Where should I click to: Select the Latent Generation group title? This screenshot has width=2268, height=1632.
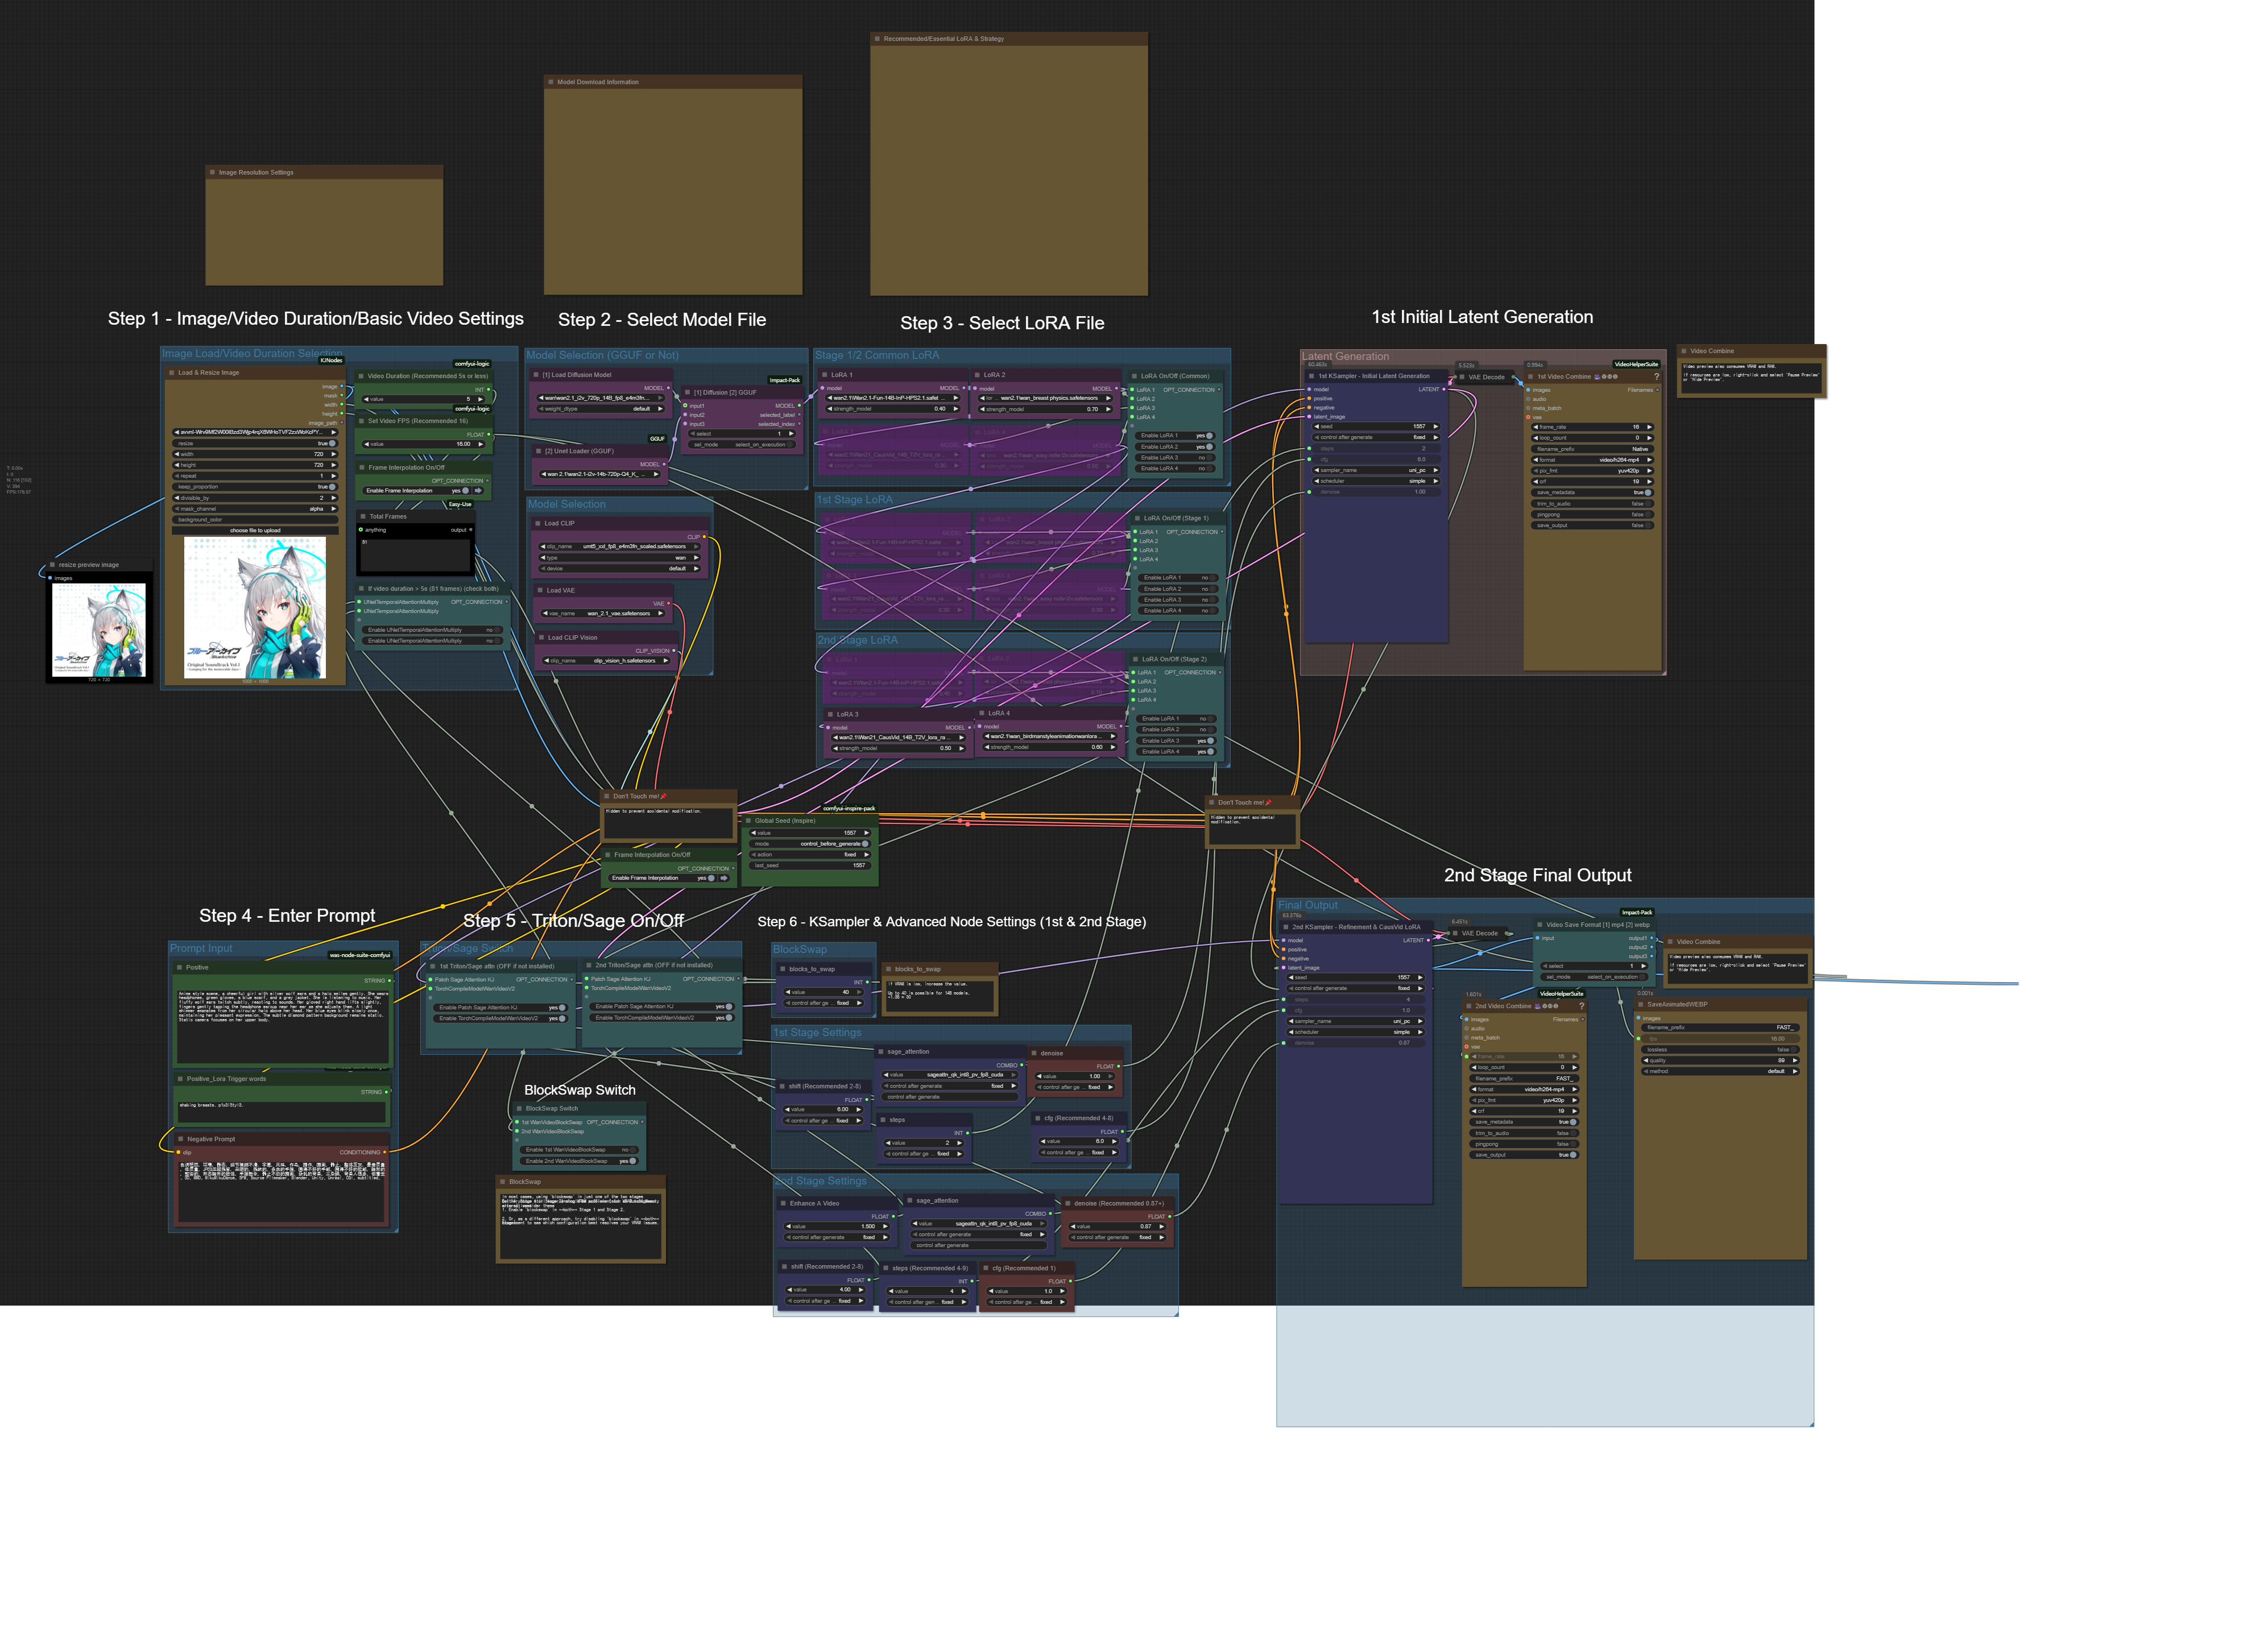1345,356
